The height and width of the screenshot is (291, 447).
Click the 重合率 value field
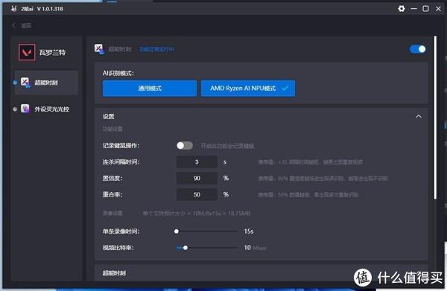197,194
